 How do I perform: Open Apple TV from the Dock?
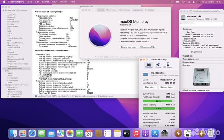point(127,133)
